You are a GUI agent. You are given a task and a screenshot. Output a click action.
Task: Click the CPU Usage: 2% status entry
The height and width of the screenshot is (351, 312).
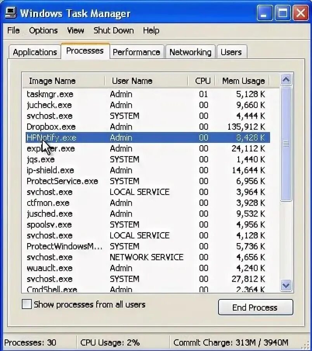click(110, 342)
